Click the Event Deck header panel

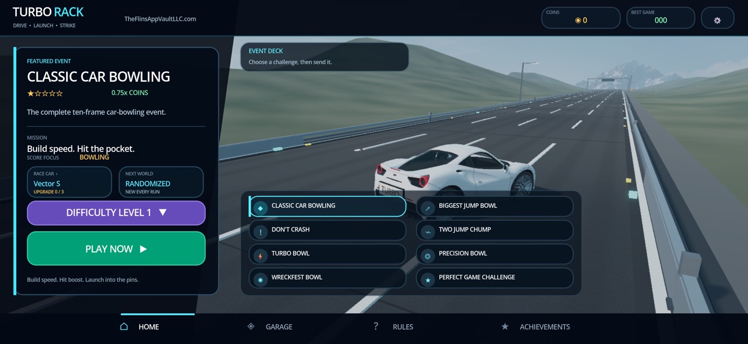tap(324, 56)
